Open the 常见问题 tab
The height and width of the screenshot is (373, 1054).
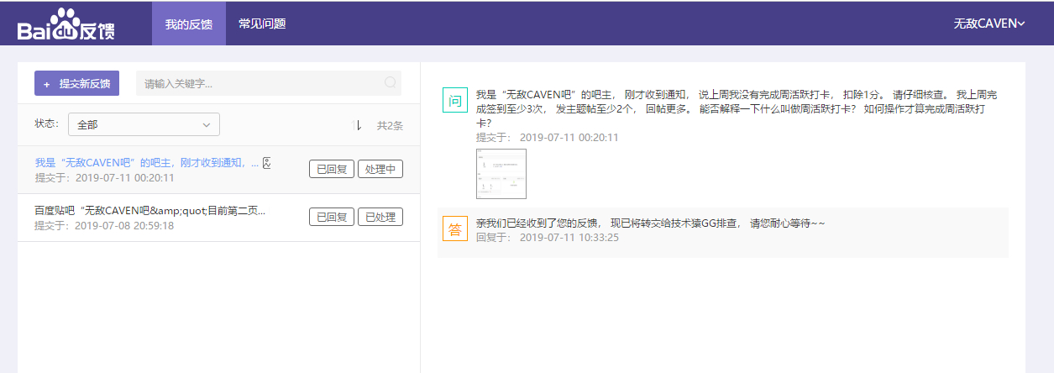click(262, 24)
